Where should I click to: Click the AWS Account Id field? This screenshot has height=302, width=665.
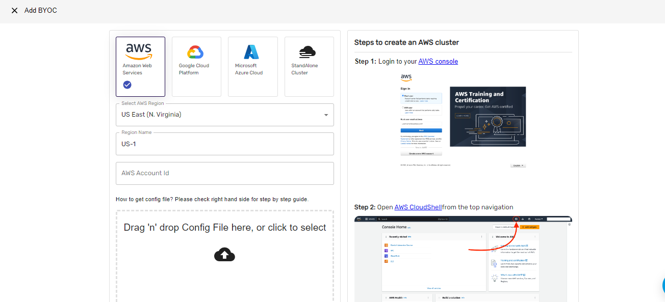tap(224, 173)
